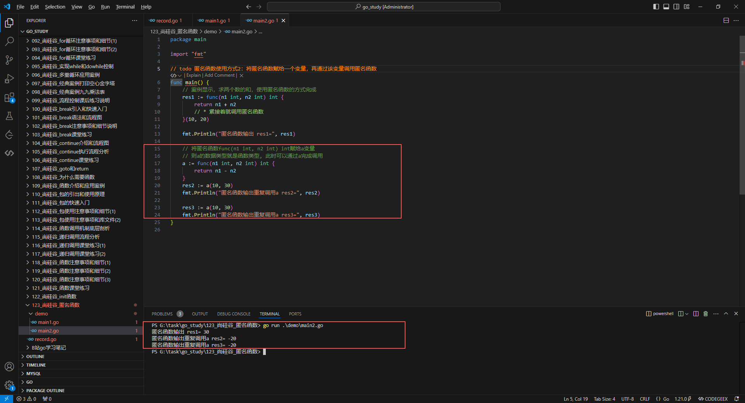The height and width of the screenshot is (403, 745).
Task: Show the OUTPUT panel tab
Action: (200, 314)
